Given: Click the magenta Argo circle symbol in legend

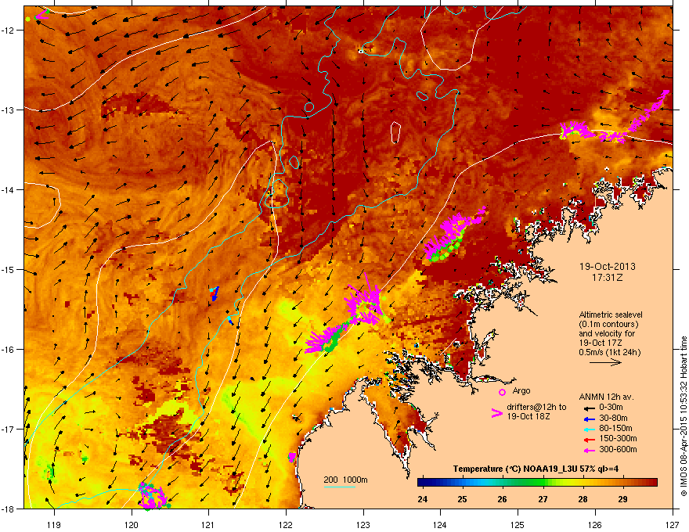Looking at the screenshot, I should tap(502, 392).
